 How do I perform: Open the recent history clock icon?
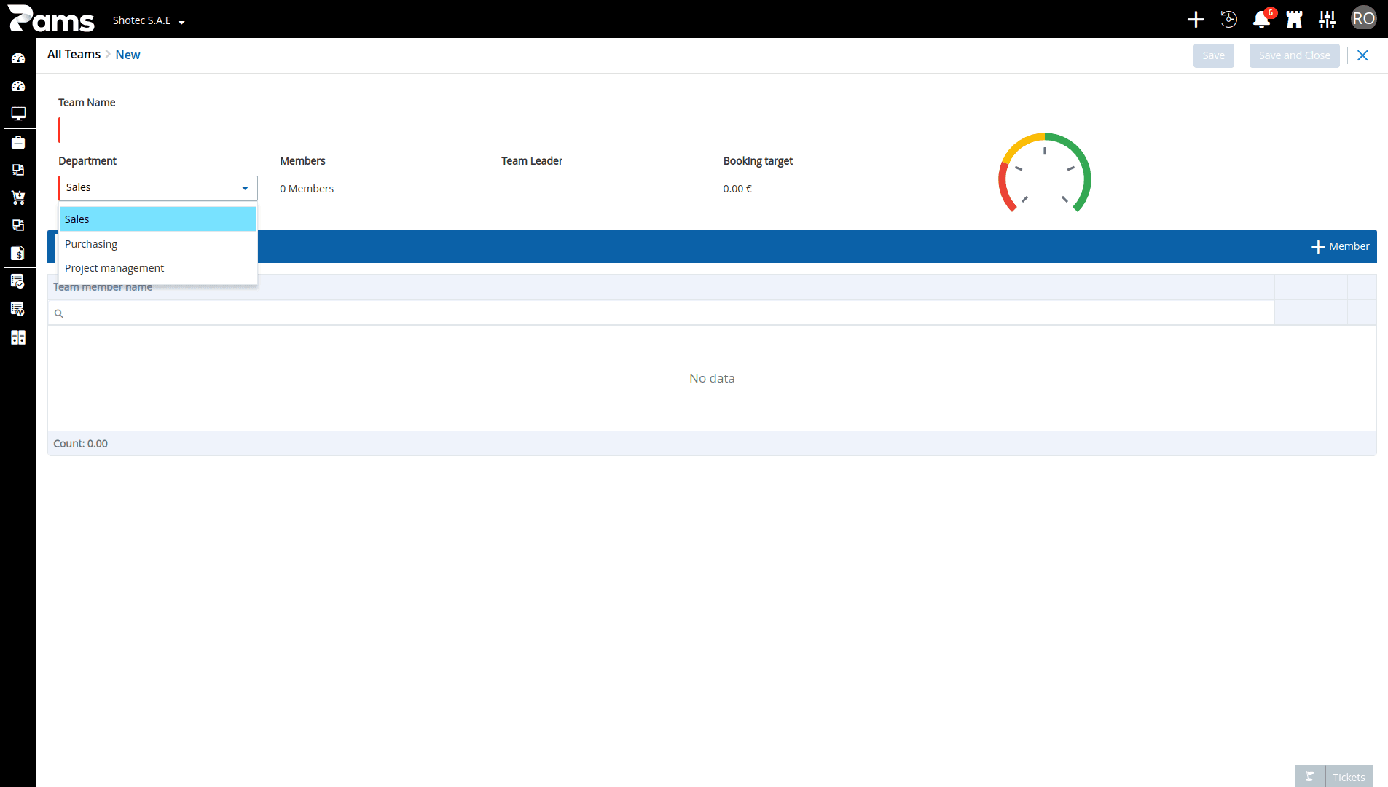pos(1228,20)
